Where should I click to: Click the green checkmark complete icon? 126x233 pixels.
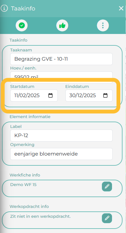[22, 26]
